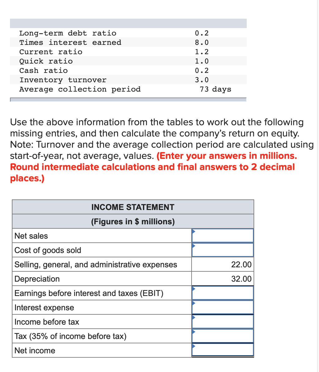The image size is (319, 372).
Task: Select the Tax answer input box
Action: click(223, 336)
